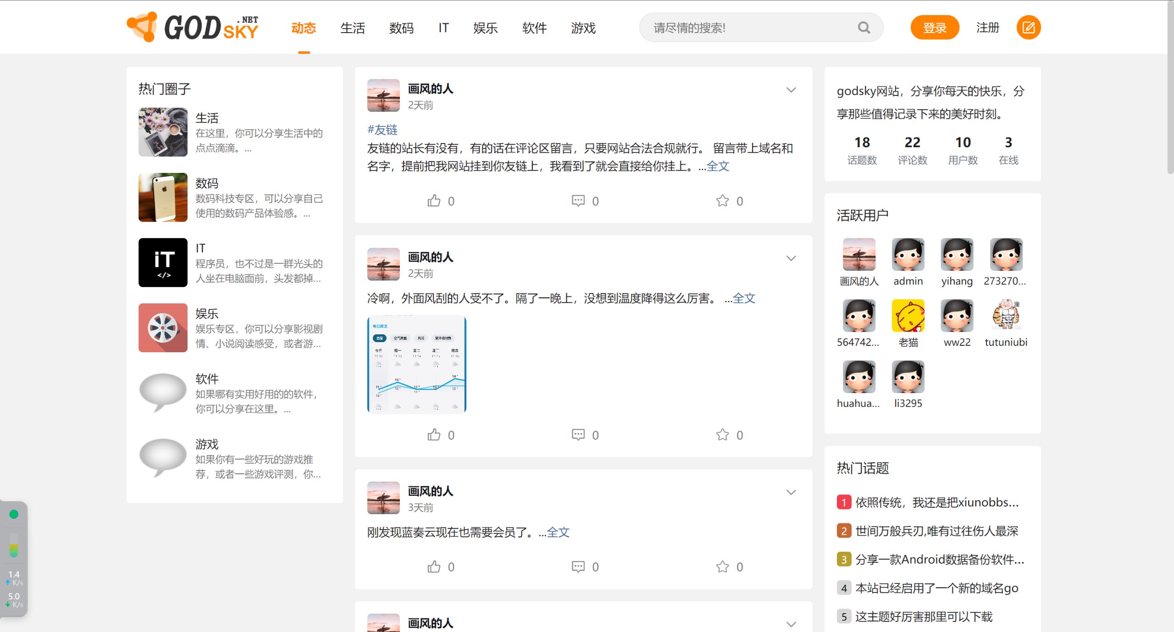This screenshot has height=632, width=1174.
Task: Click the green dot on speed widget
Action: click(x=14, y=514)
